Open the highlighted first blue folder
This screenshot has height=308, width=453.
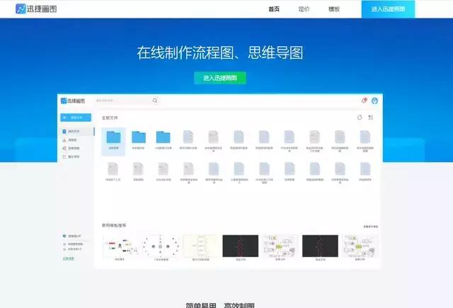point(113,141)
